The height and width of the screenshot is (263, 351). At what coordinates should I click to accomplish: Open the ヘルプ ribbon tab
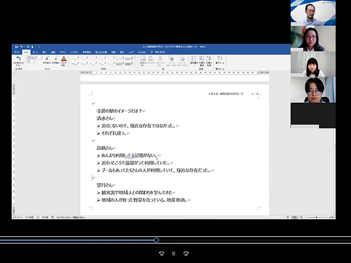click(131, 52)
